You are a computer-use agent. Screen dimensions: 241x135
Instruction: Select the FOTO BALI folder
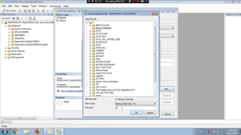101,48
